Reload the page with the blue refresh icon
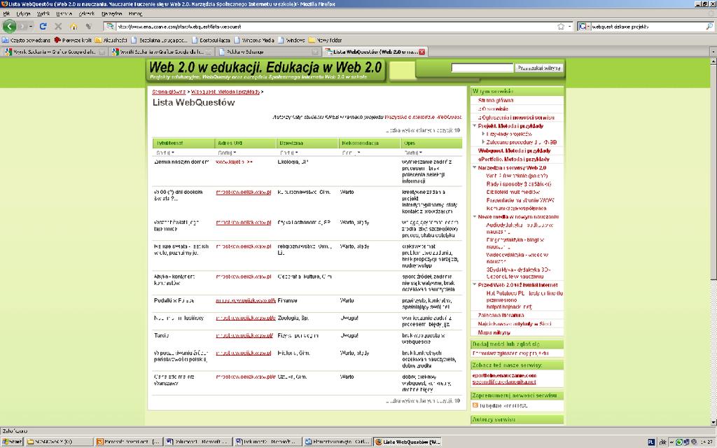 tap(43, 27)
